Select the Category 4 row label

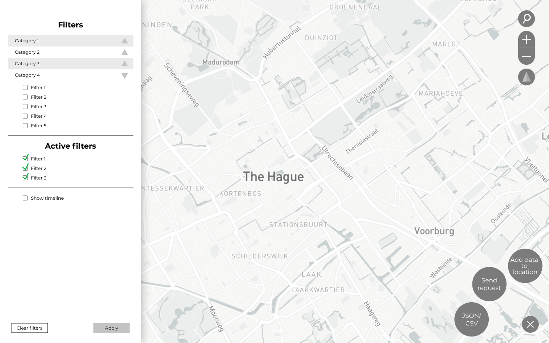[27, 75]
